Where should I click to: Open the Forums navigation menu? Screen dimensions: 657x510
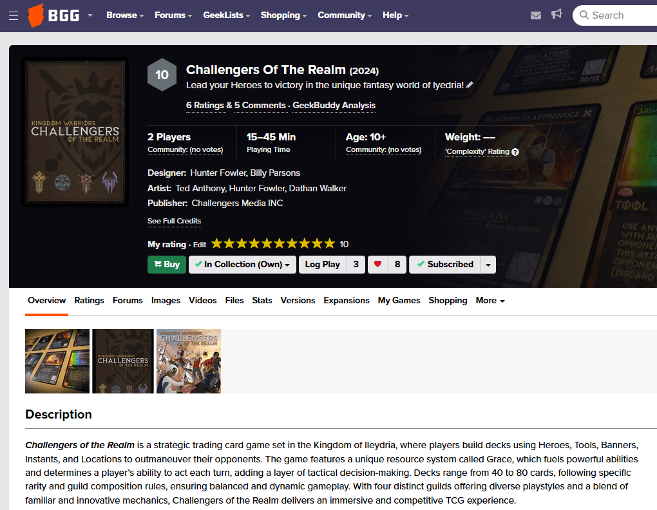pyautogui.click(x=173, y=15)
